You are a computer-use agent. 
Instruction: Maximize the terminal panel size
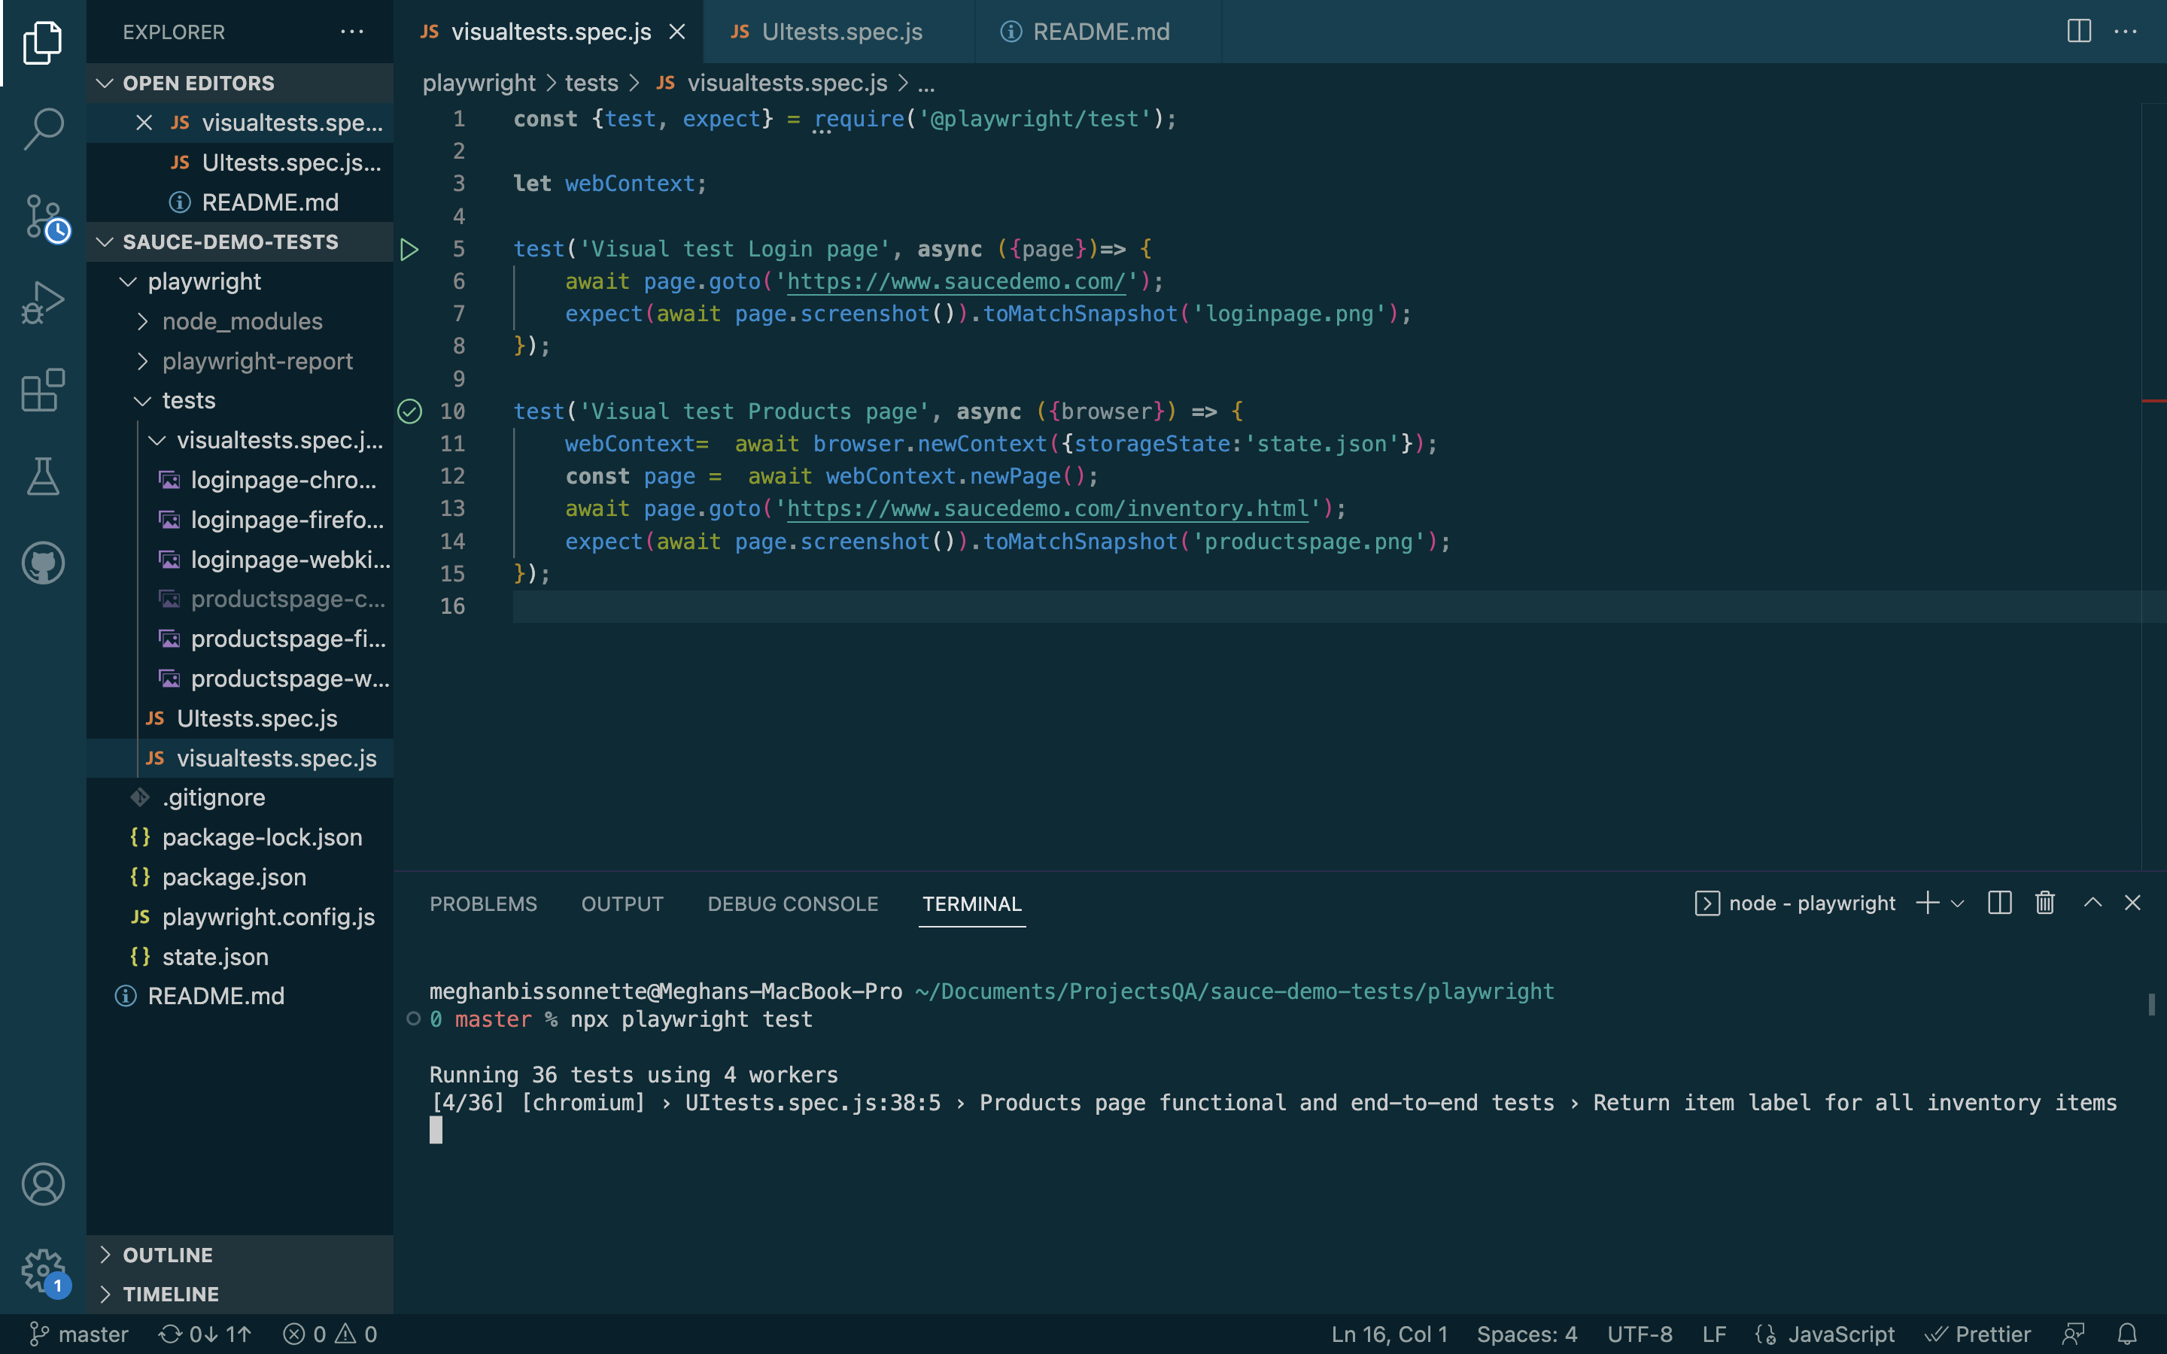[2092, 903]
